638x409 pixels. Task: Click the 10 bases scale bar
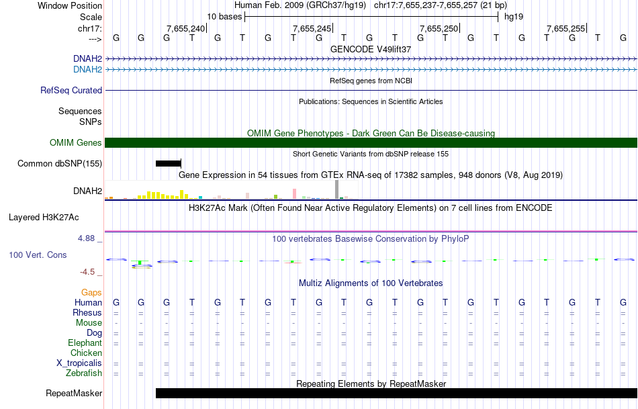[x=371, y=17]
